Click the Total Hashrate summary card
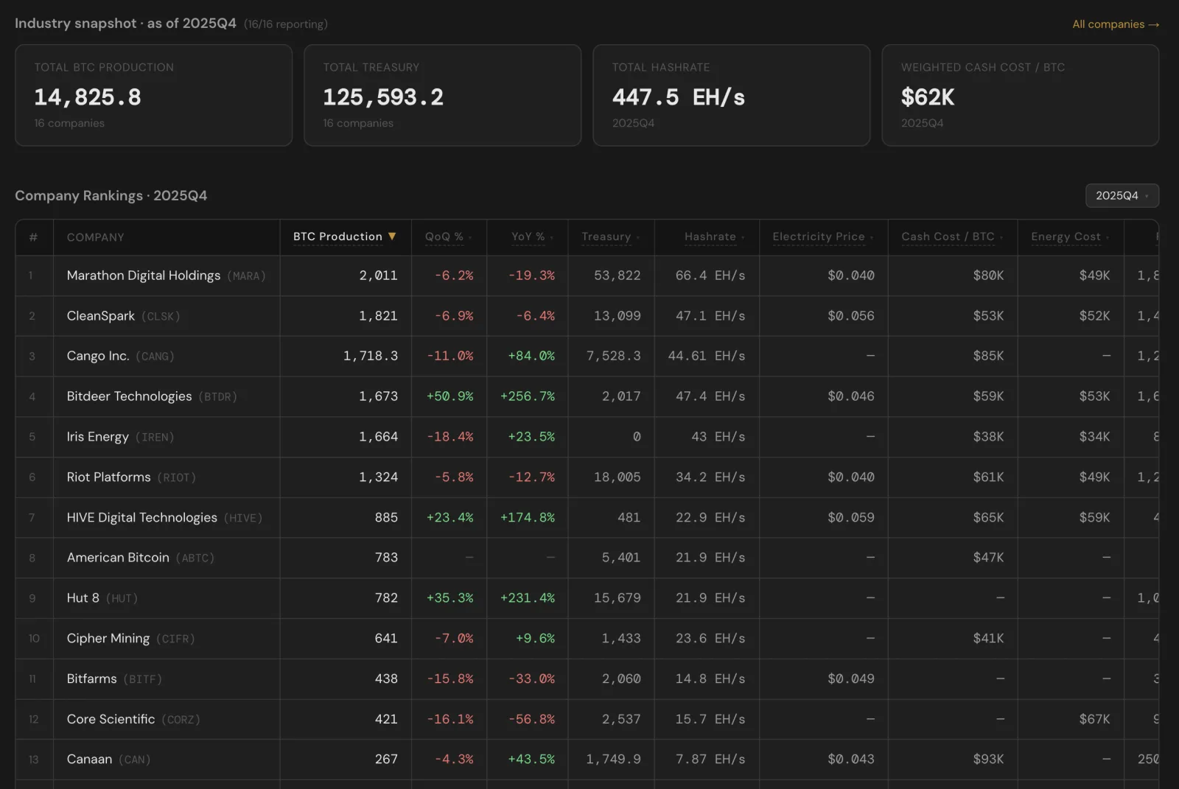This screenshot has height=789, width=1179. pyautogui.click(x=731, y=95)
